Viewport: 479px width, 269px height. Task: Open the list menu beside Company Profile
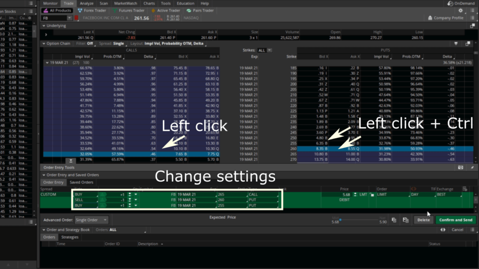472,18
